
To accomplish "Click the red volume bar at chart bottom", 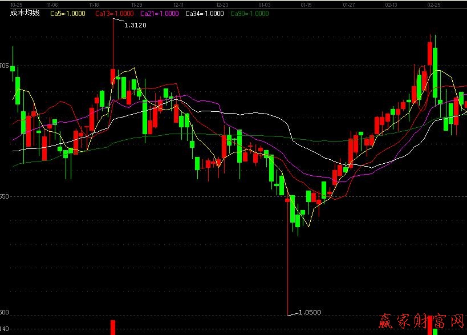I will (x=113, y=328).
